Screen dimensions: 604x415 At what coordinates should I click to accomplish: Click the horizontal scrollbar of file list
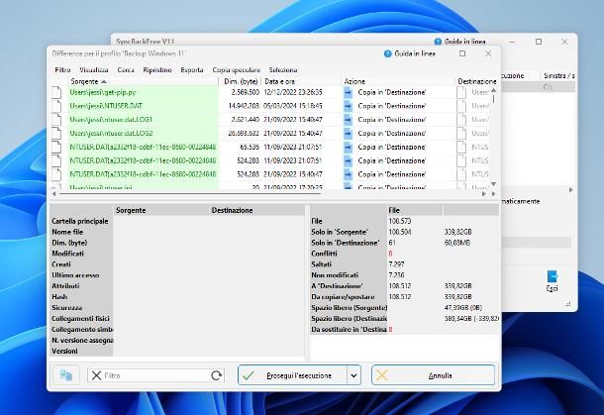pos(191,193)
